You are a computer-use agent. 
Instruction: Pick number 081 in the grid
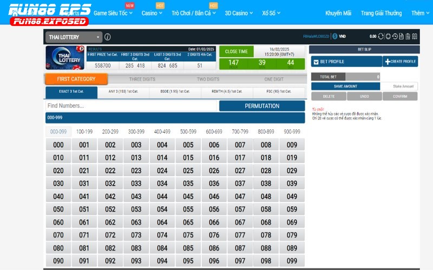tap(84, 248)
